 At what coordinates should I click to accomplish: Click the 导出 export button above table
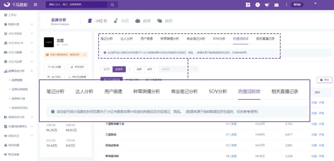pyautogui.click(x=324, y=80)
